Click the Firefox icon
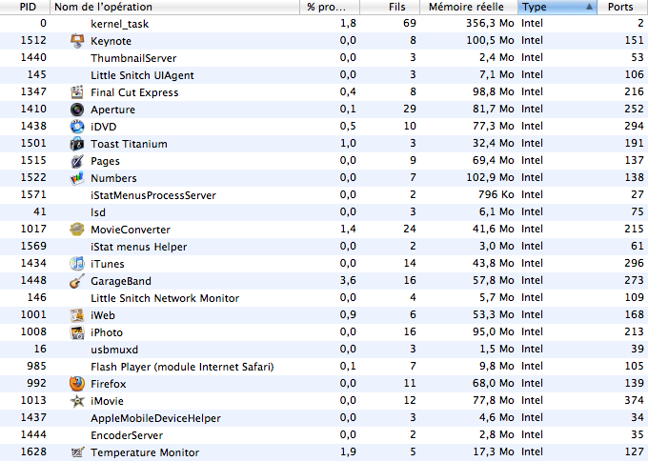 (x=77, y=384)
